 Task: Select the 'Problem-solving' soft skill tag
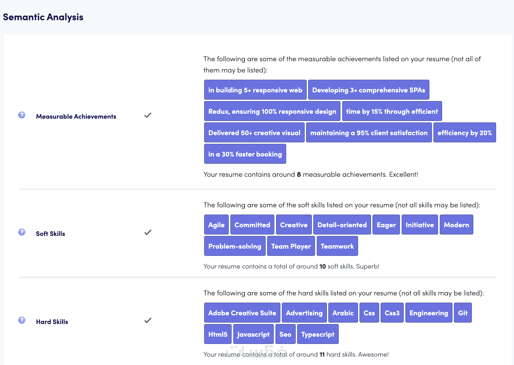[235, 246]
